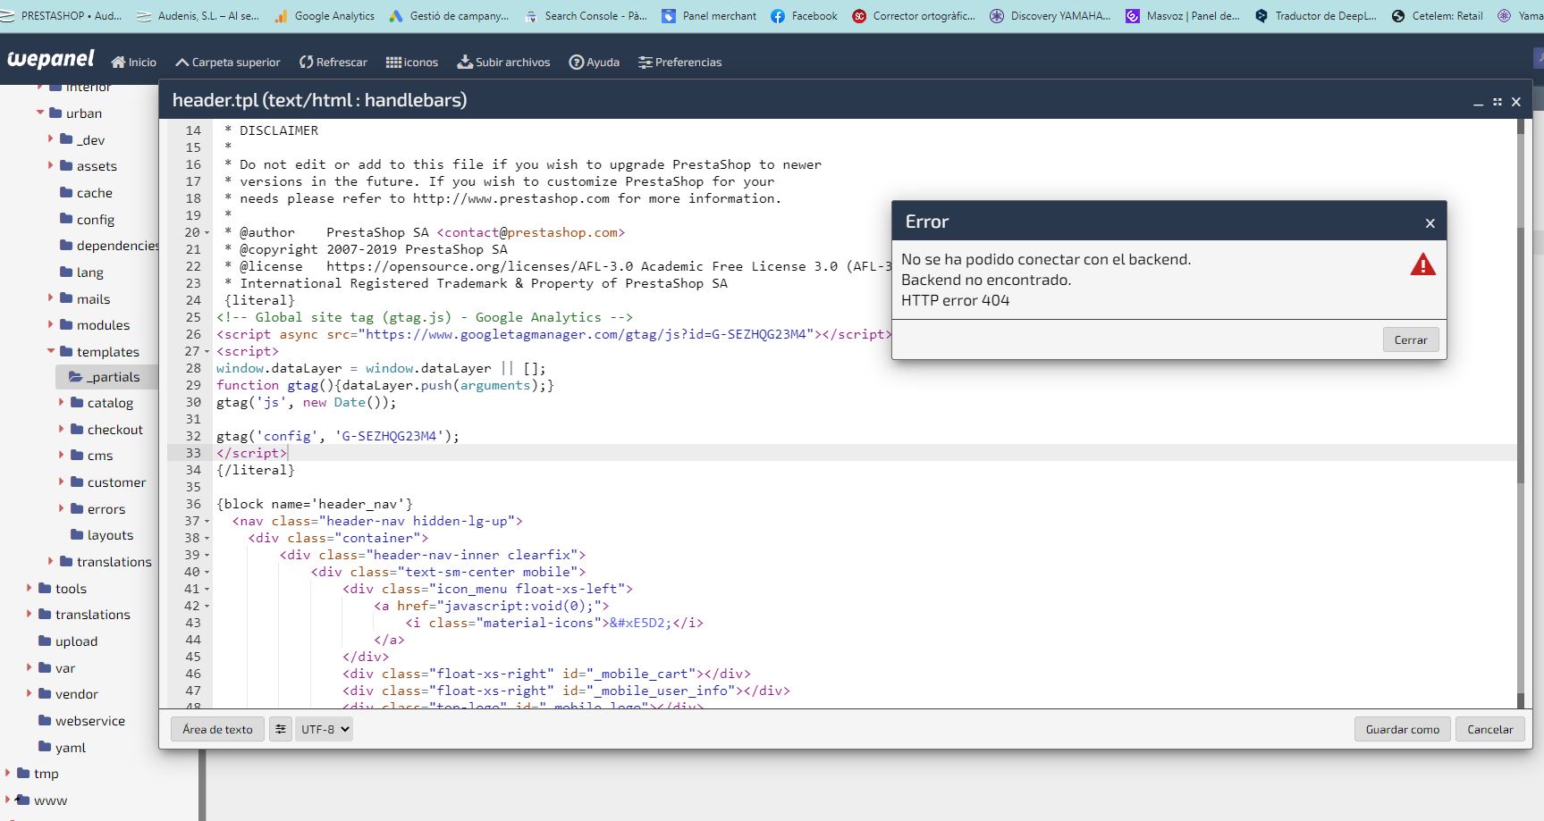Expand the mails folder arrow
Image resolution: width=1544 pixels, height=821 pixels.
(x=50, y=298)
